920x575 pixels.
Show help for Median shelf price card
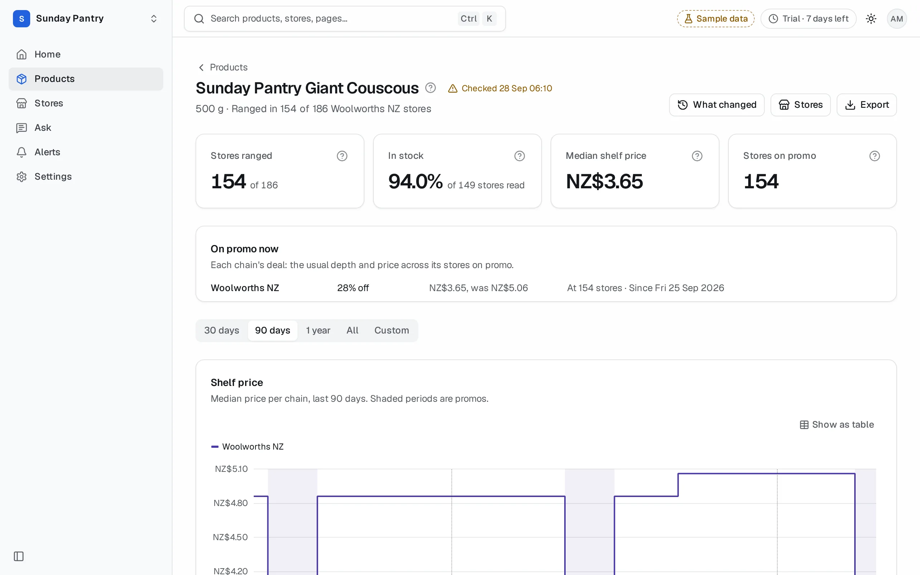[697, 156]
